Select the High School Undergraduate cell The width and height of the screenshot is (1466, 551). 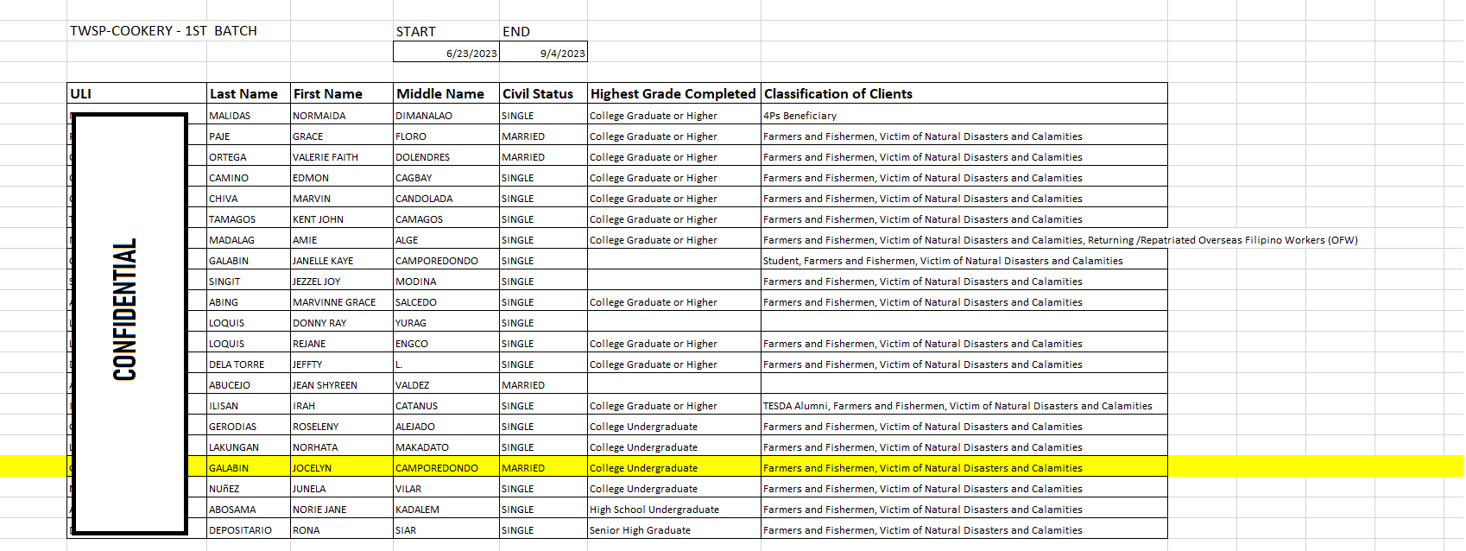[674, 508]
